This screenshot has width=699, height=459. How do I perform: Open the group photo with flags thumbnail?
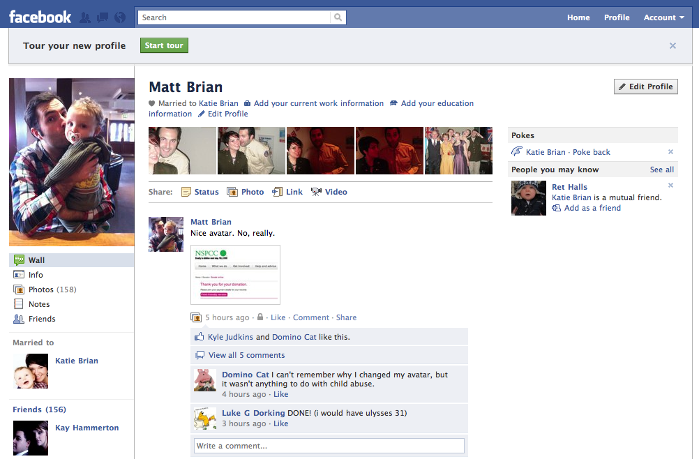pyautogui.click(x=459, y=151)
